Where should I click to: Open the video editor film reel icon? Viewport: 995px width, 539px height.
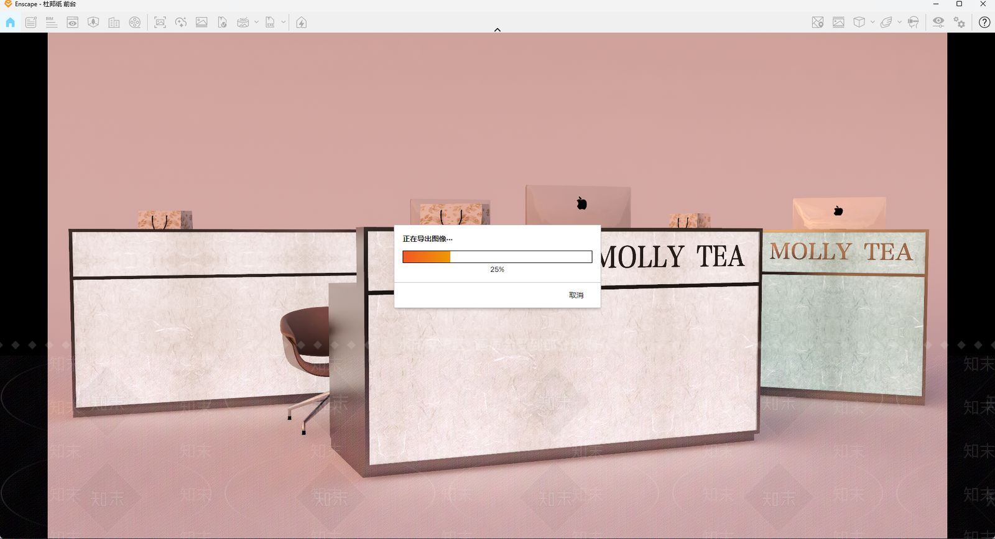135,22
